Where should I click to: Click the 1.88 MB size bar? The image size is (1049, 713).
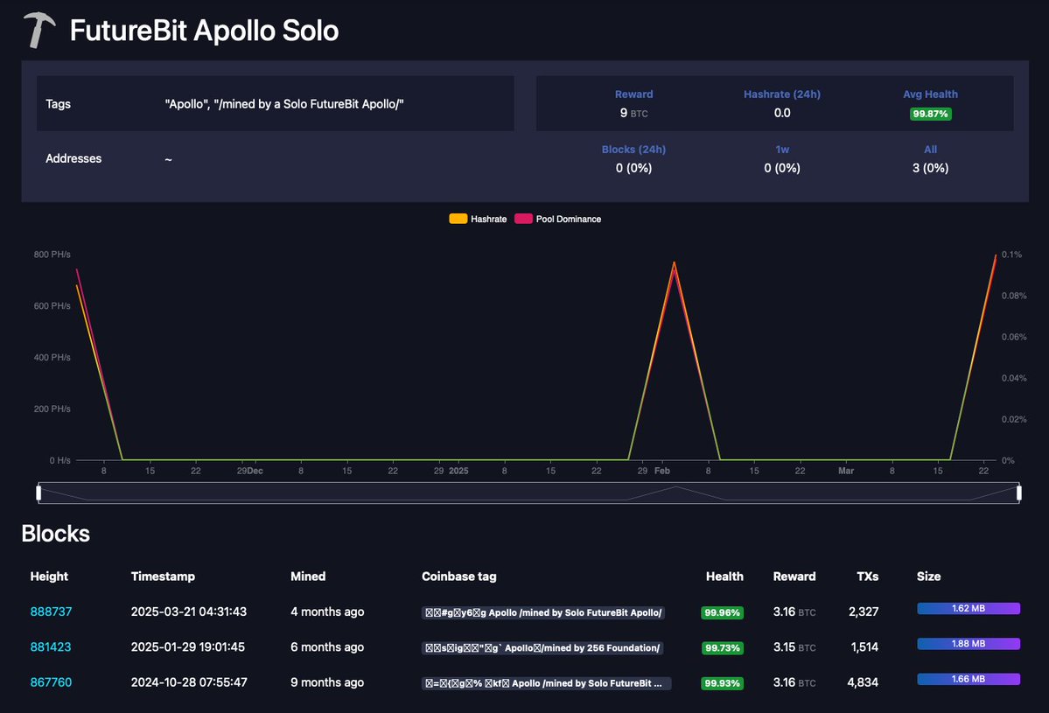point(968,644)
